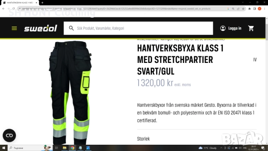Open the Windows Start menu
The height and width of the screenshot is (151, 268).
coord(4,148)
